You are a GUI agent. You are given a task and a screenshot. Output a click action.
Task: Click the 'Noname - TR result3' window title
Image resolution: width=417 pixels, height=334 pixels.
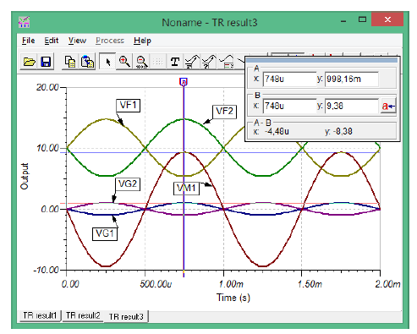(x=210, y=22)
